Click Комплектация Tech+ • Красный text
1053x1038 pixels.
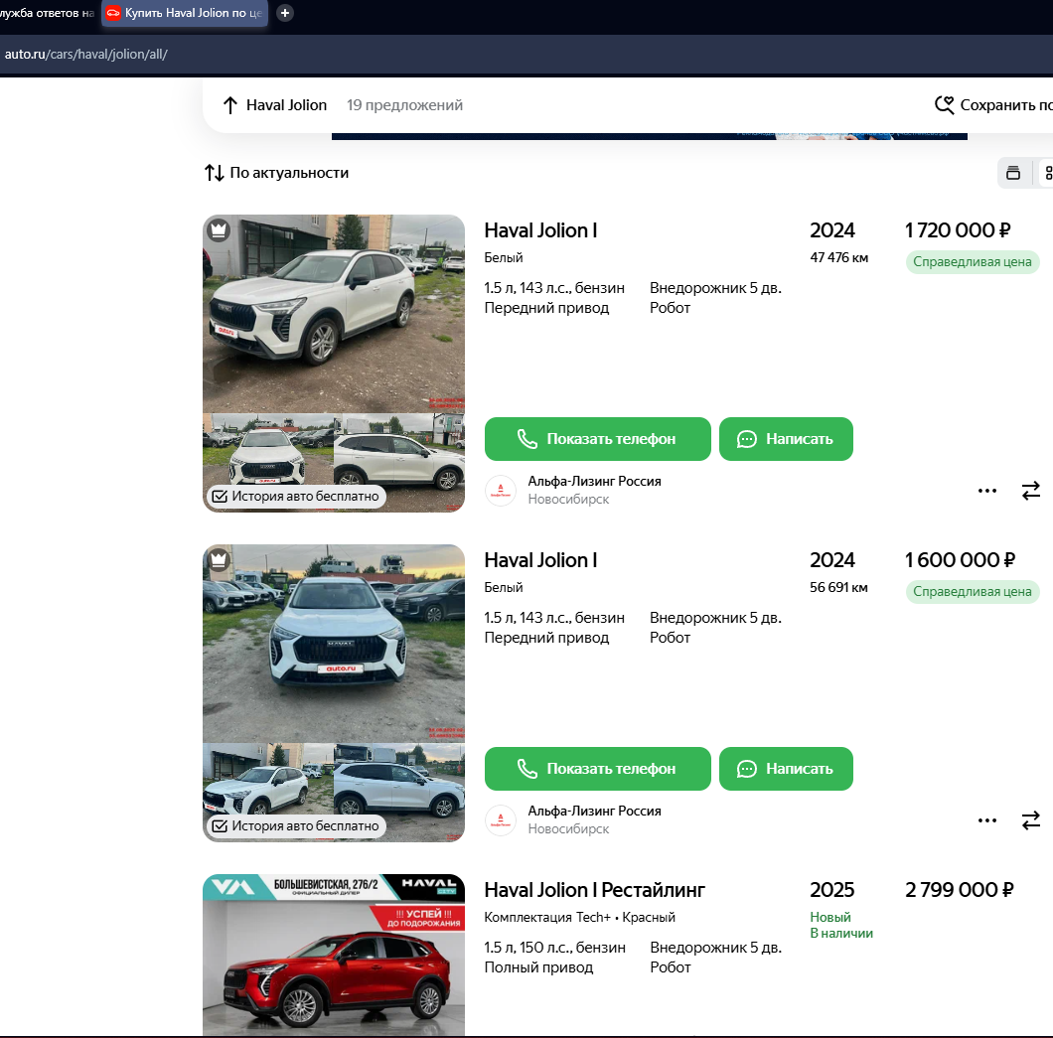pos(579,917)
